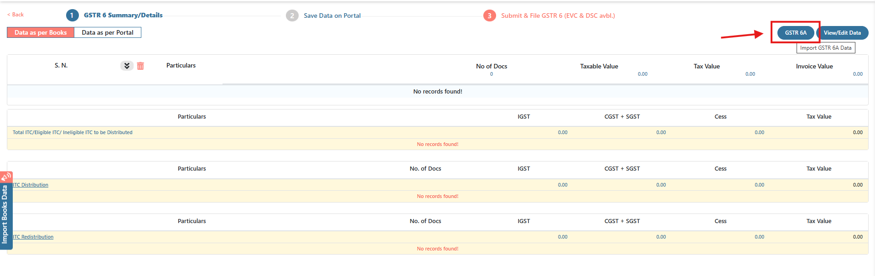Click Total ITC/Eligible ITC to be Distributed row

72,132
